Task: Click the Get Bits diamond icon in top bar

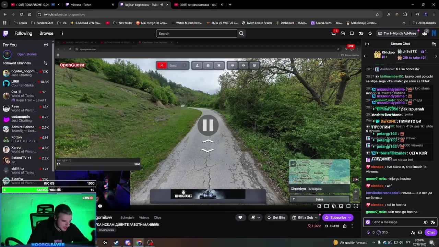Action: (370, 33)
